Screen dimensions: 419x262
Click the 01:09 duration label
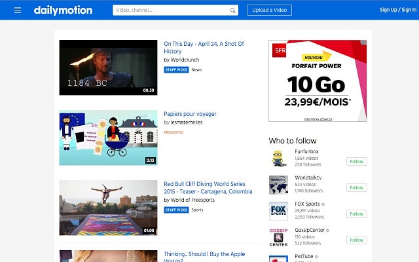149,231
